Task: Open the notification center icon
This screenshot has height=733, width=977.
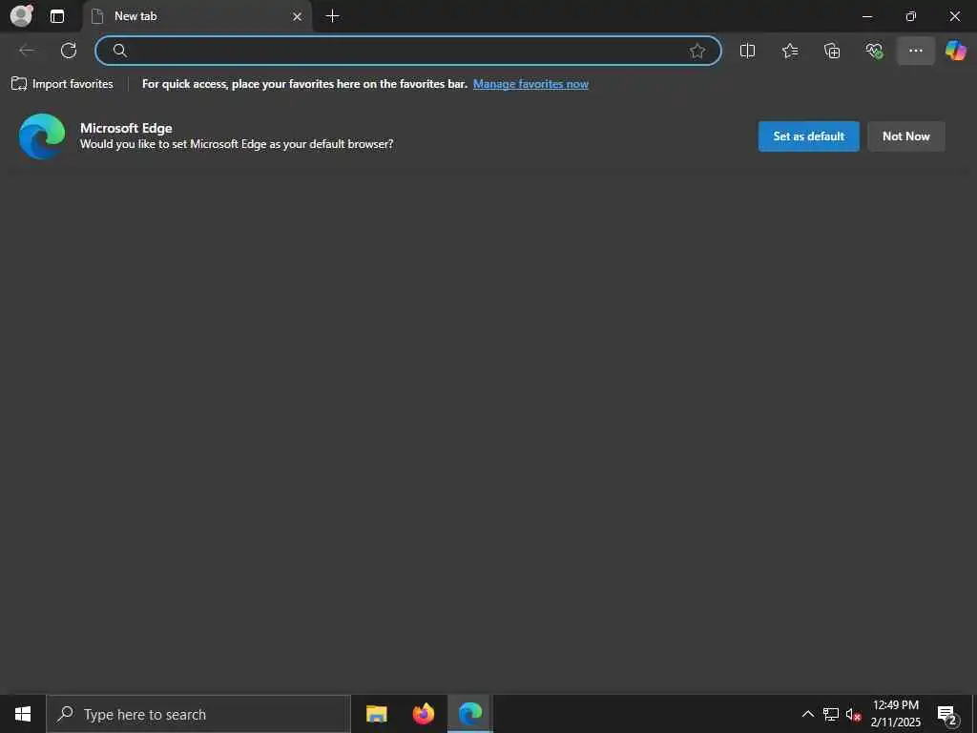Action: click(x=947, y=714)
